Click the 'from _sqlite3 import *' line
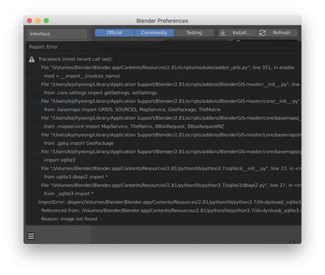 point(69,193)
